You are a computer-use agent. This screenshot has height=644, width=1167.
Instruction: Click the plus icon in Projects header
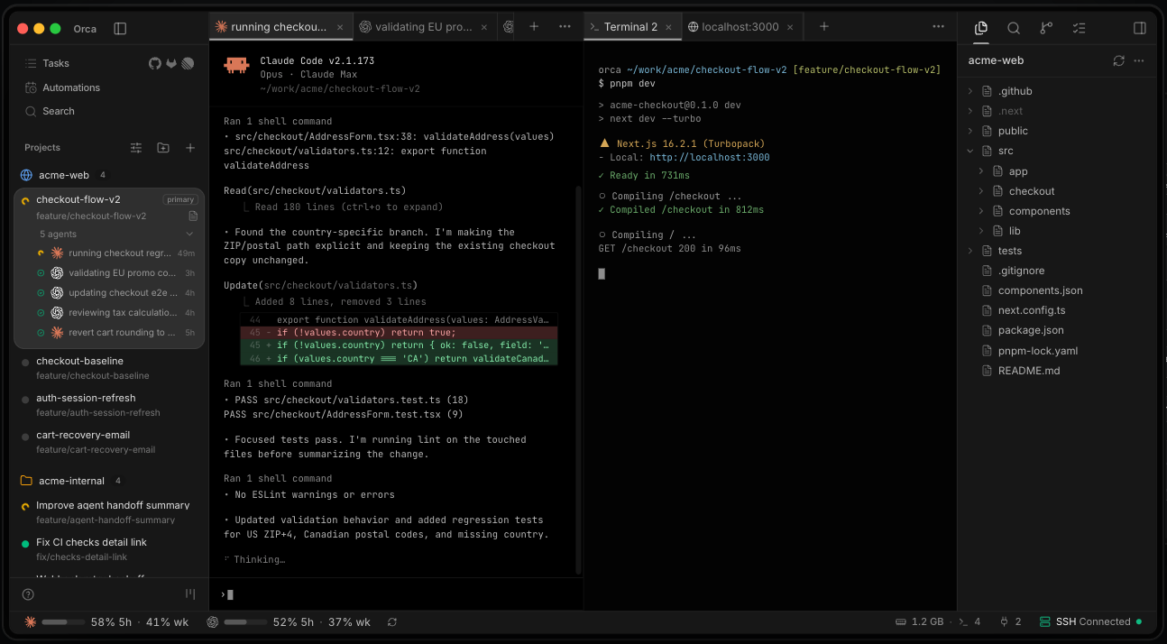190,147
